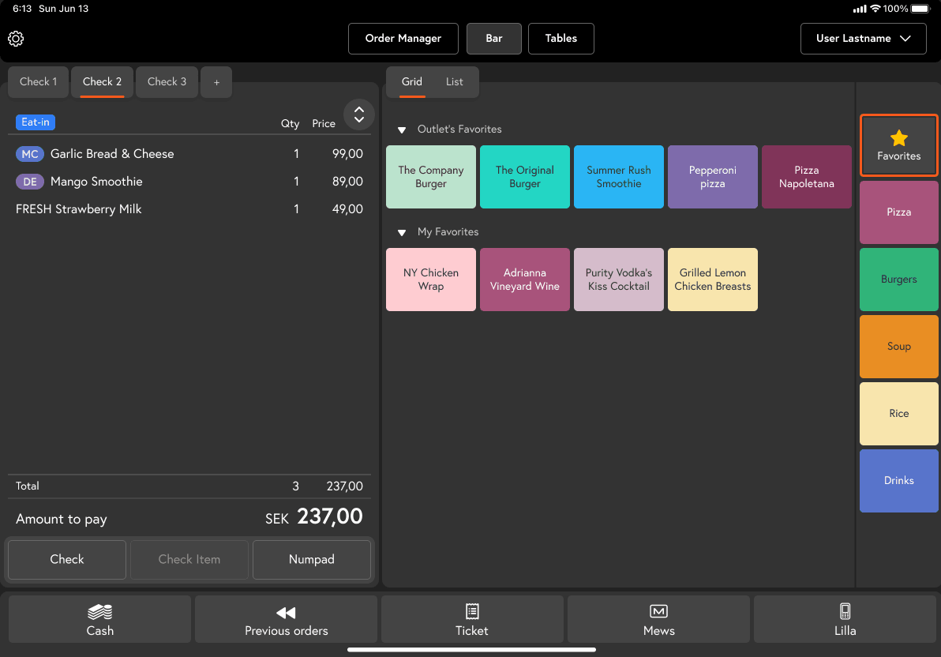The width and height of the screenshot is (941, 657).
Task: Choose the orange Soup category tile
Action: 898,347
